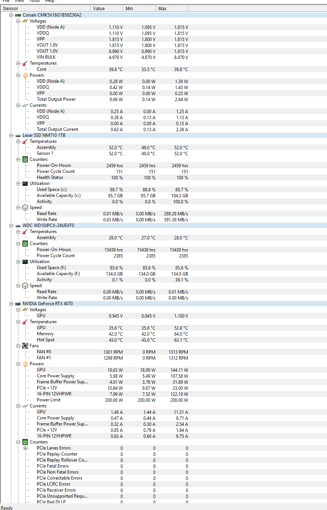Click the Voltages icon under NVIDIA GeForce
The image size is (327, 510).
pos(25,310)
